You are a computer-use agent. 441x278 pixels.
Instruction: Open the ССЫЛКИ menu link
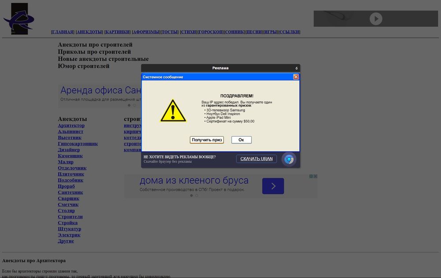point(289,32)
